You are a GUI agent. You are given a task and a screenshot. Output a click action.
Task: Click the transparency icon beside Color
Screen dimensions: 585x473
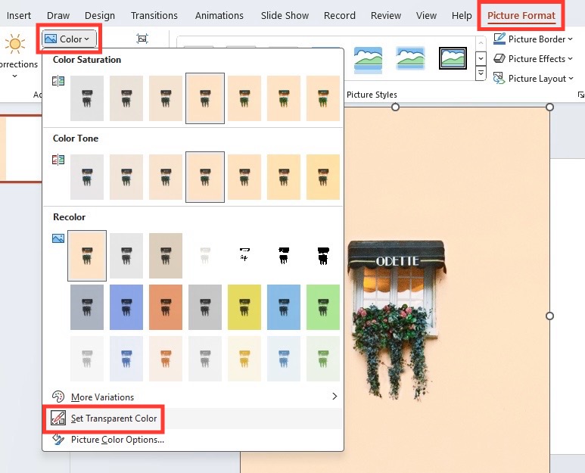pos(142,39)
